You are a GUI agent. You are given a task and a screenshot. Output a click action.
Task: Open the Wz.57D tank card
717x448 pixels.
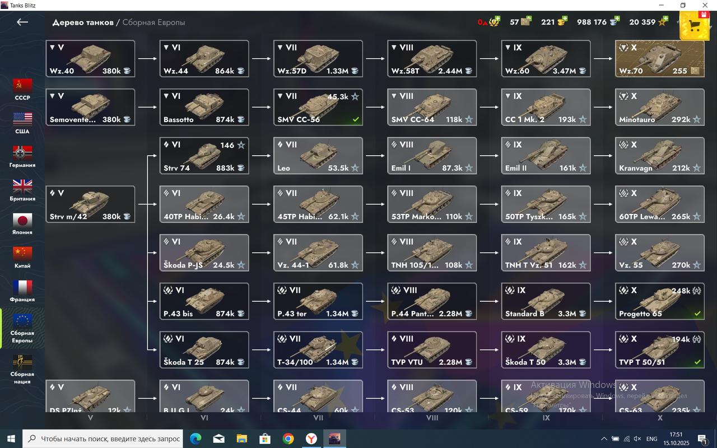click(x=318, y=59)
